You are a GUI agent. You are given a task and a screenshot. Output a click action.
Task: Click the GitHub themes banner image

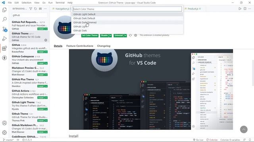(x=151, y=90)
